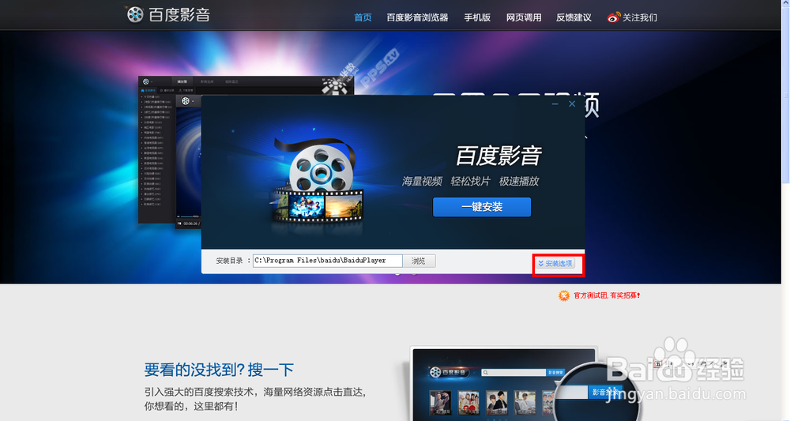The image size is (790, 421).
Task: Start installation with 一键安装 button
Action: click(x=482, y=207)
